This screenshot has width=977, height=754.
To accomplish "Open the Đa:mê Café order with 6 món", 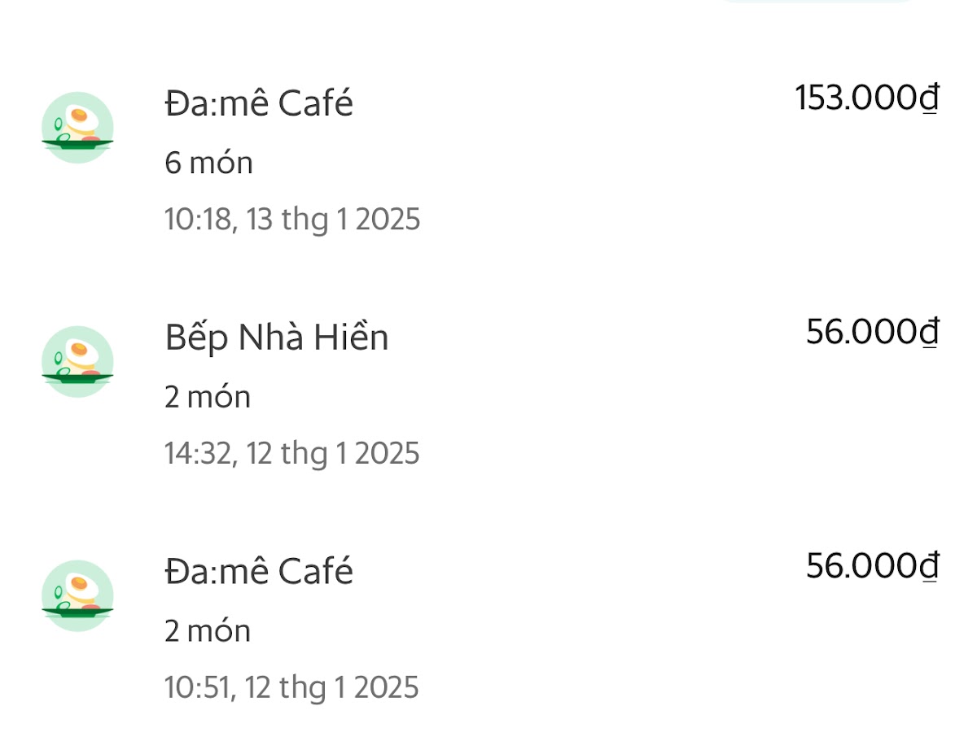I will point(259,104).
